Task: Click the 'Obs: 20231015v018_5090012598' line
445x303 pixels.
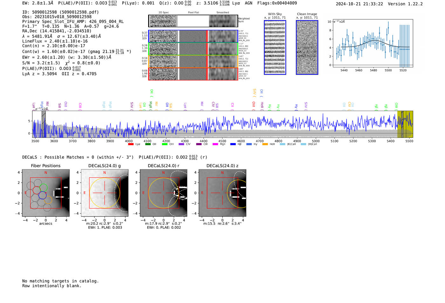Action: (x=57, y=17)
